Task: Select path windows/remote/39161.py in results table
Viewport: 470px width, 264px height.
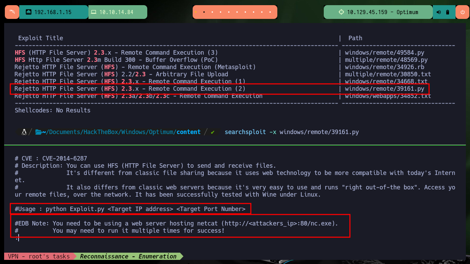Action: tap(385, 89)
